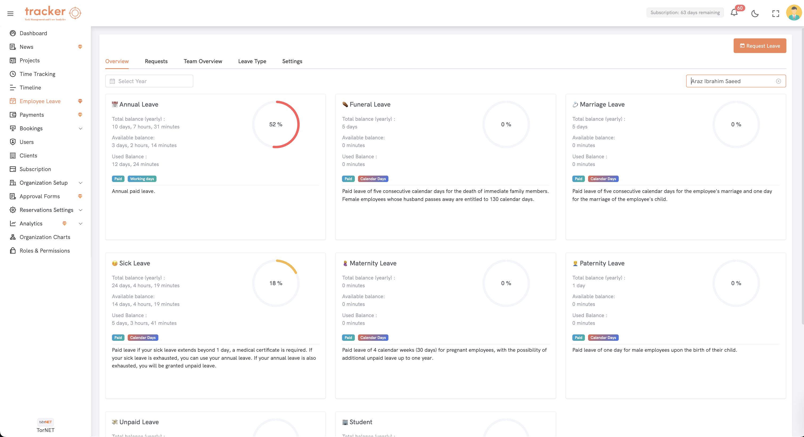This screenshot has height=437, width=804.
Task: Open Clients from sidebar
Action: point(28,155)
